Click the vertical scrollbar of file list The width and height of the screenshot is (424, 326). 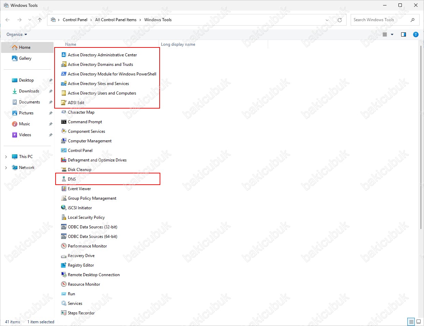tap(421, 137)
